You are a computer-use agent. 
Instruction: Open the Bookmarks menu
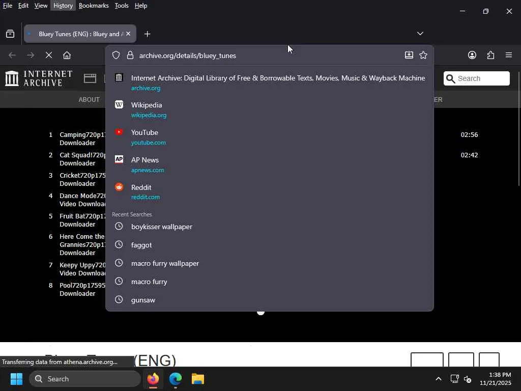tap(94, 6)
